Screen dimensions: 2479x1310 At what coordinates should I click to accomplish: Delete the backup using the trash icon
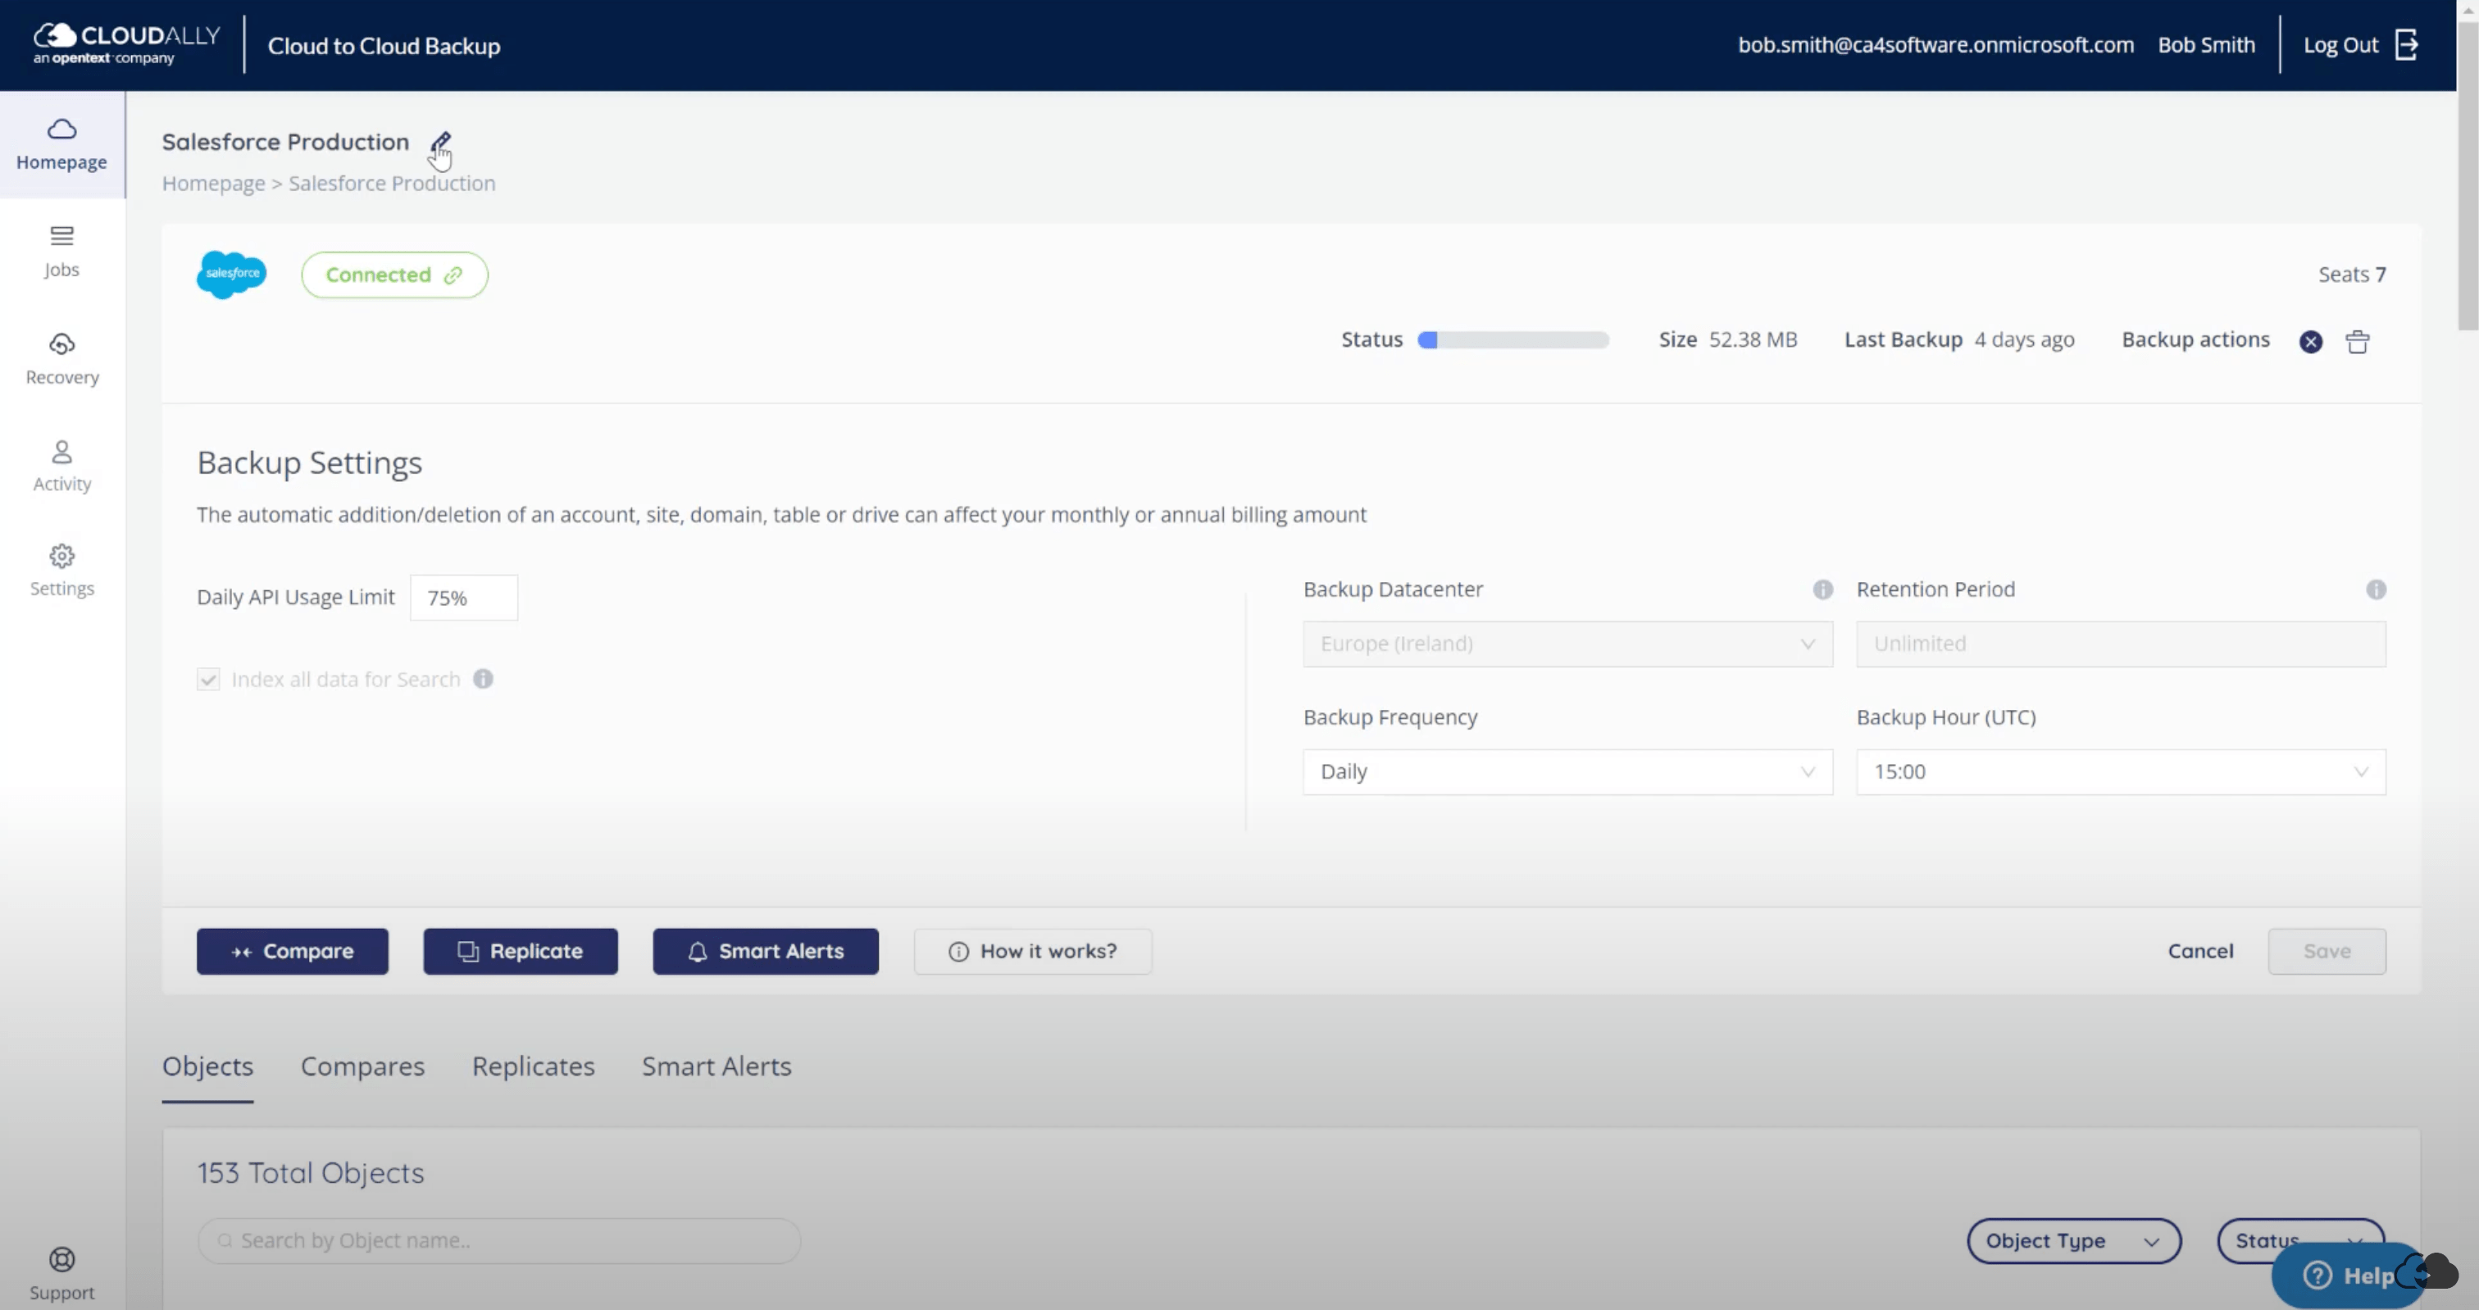pyautogui.click(x=2358, y=341)
